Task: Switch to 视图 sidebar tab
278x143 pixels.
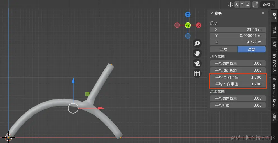Action: [x=274, y=44]
